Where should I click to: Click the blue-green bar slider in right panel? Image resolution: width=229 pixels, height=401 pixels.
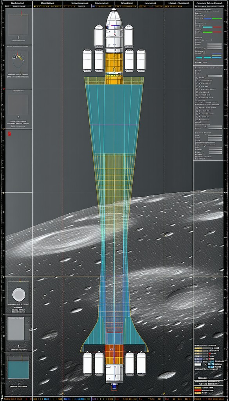pyautogui.click(x=213, y=18)
